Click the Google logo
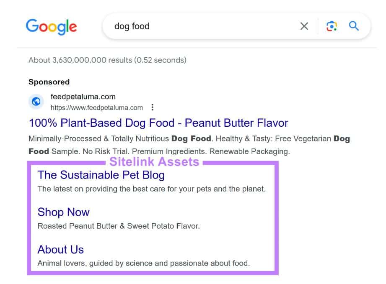 coord(52,26)
